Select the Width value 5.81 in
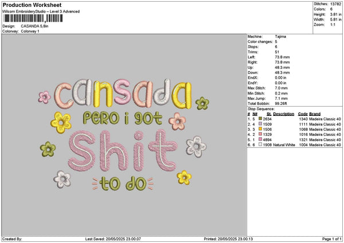The image size is (344, 243). coord(335,19)
